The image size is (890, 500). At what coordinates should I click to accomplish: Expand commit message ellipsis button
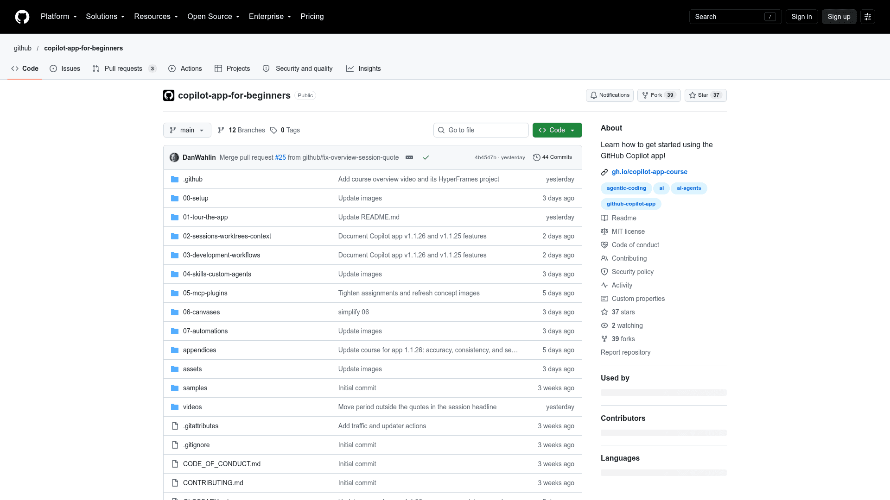click(409, 157)
